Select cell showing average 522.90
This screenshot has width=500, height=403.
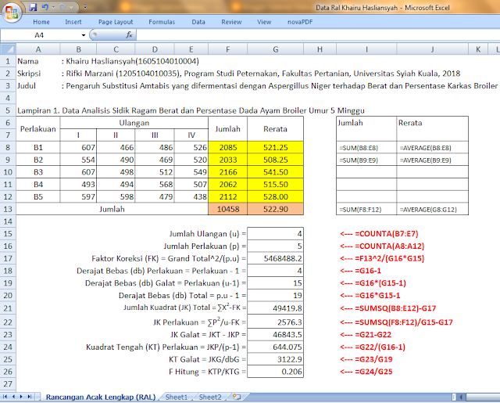[276, 209]
